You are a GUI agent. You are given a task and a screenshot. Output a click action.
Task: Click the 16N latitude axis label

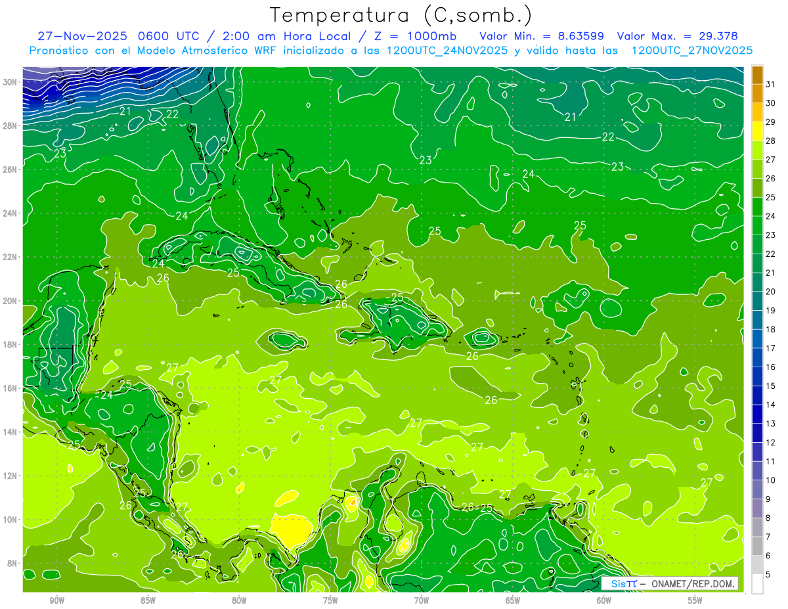tap(11, 388)
